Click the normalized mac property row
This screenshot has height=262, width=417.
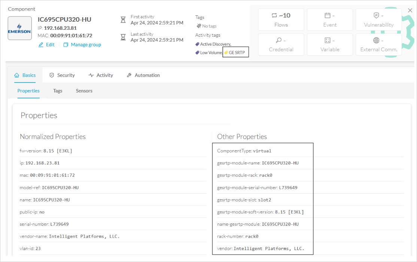(x=113, y=175)
